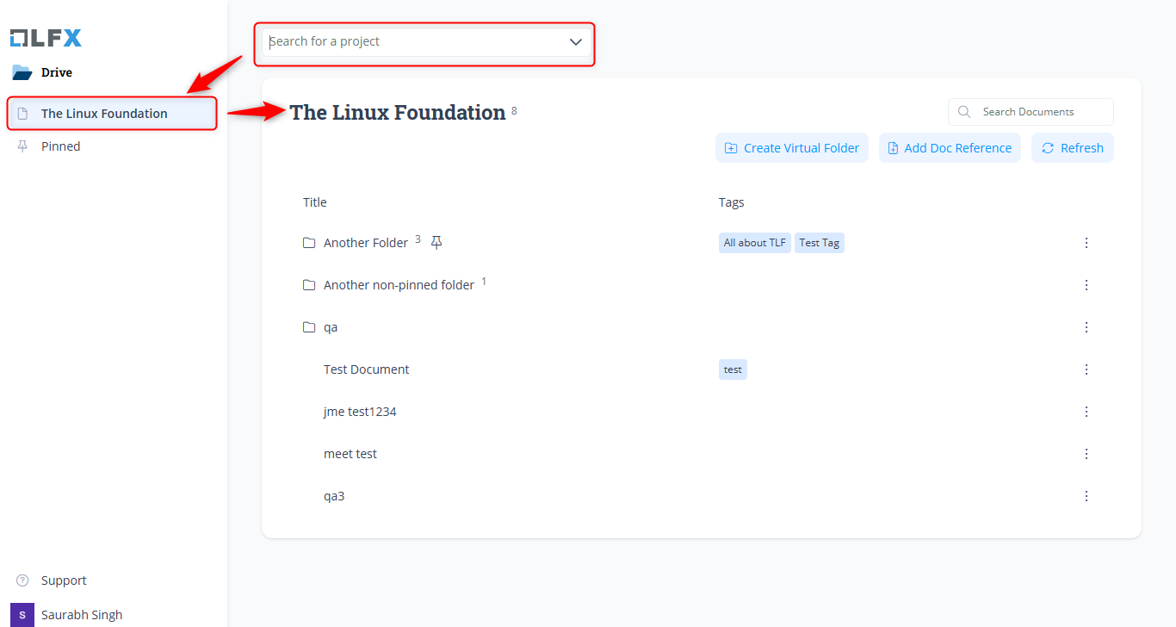Select The Linux Foundation in sidebar
Image resolution: width=1176 pixels, height=627 pixels.
tap(104, 114)
